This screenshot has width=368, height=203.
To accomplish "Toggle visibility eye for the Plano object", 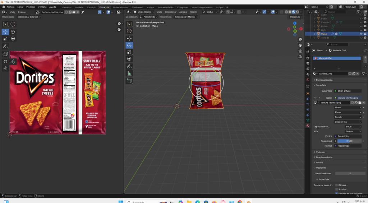I will pyautogui.click(x=361, y=34).
